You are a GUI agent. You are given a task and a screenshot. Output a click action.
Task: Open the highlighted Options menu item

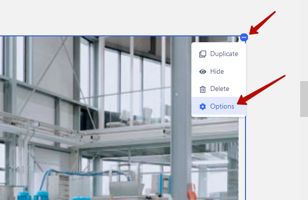[x=218, y=106]
